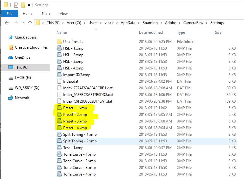
Task: Click the HSL - 2.xmp file icon
Action: tap(59, 55)
